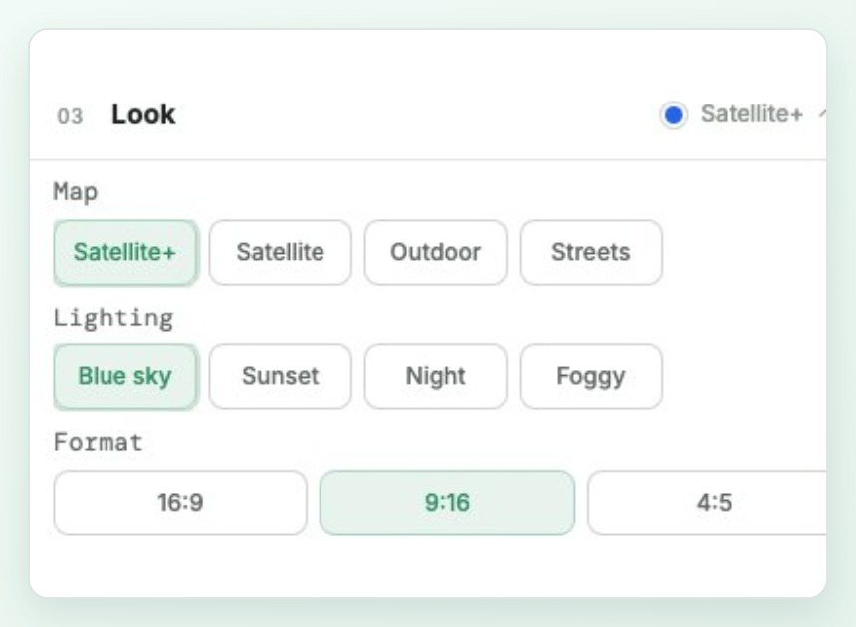Screen dimensions: 856x627
Task: Click the blue Satellite+ indicator dot
Action: pyautogui.click(x=673, y=115)
